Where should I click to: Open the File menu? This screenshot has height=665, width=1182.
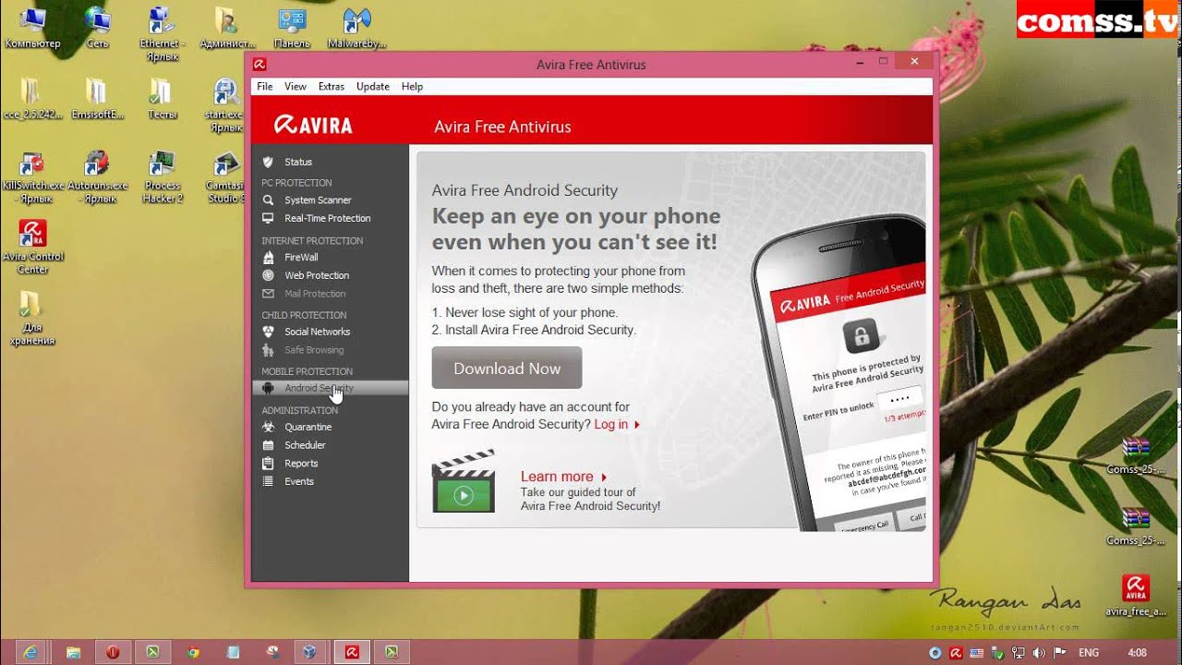[x=265, y=86]
